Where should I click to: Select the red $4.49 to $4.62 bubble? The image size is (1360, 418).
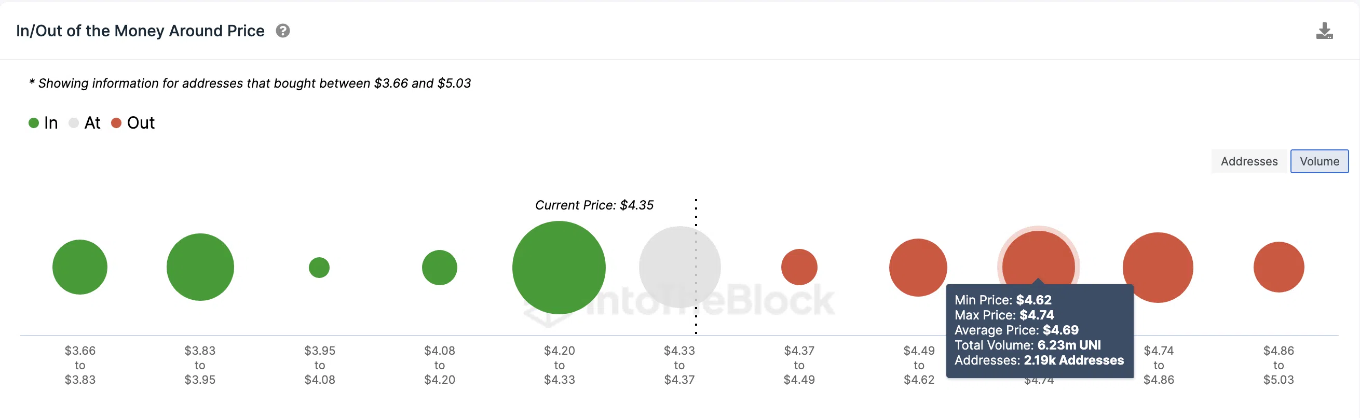click(919, 268)
